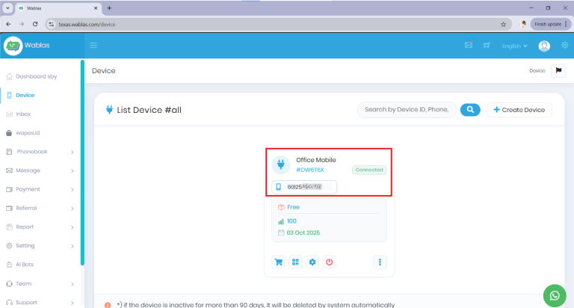
Task: Open the user profile avatar
Action: point(544,46)
